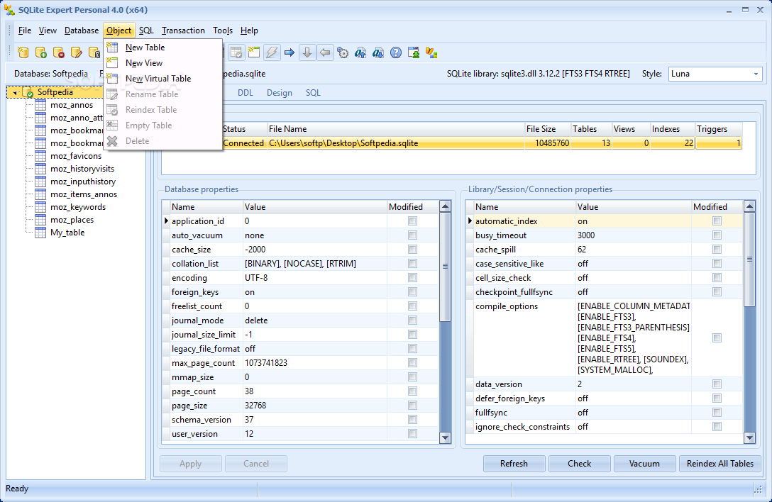Click up arrow of Connection properties scrollbar
The height and width of the screenshot is (502, 772).
tap(749, 206)
